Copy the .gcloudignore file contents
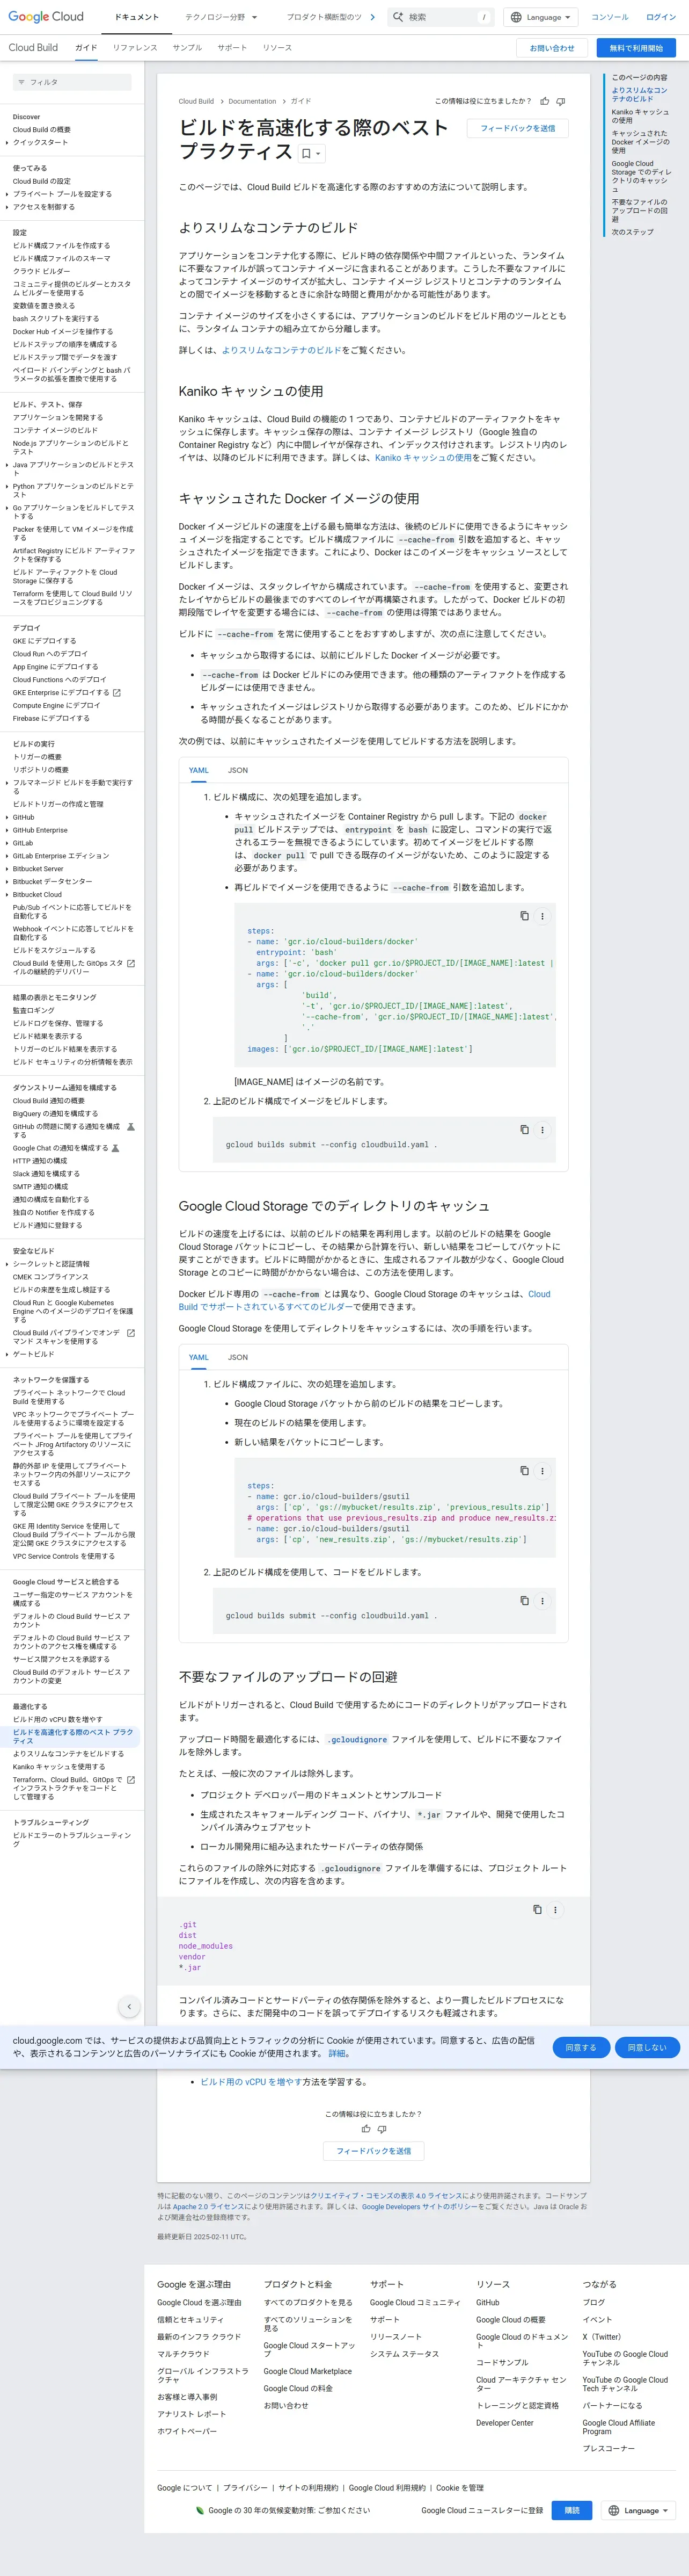The image size is (689, 2576). (537, 1910)
